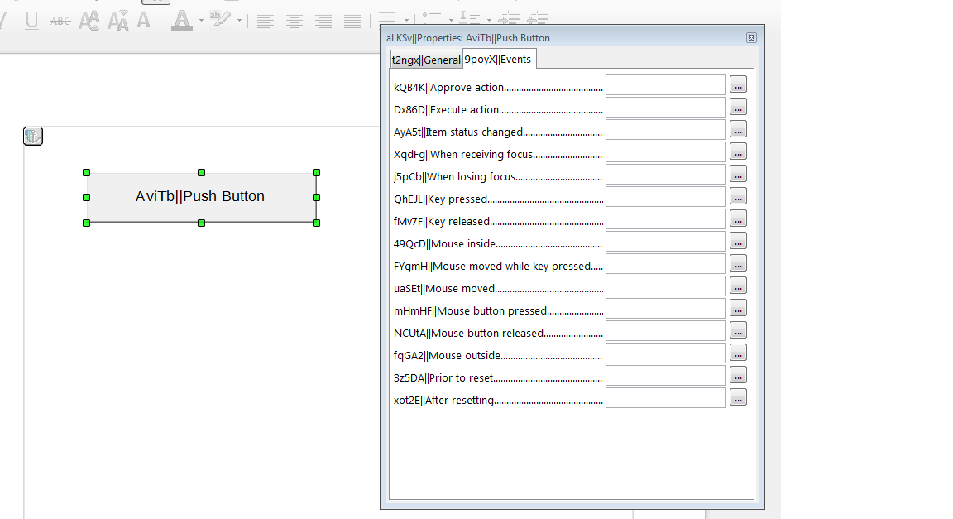Expand the highlighting color dropdown arrow
This screenshot has height=519, width=953.
[x=240, y=21]
